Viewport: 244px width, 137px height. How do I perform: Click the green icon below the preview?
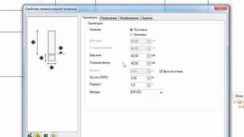point(46,135)
